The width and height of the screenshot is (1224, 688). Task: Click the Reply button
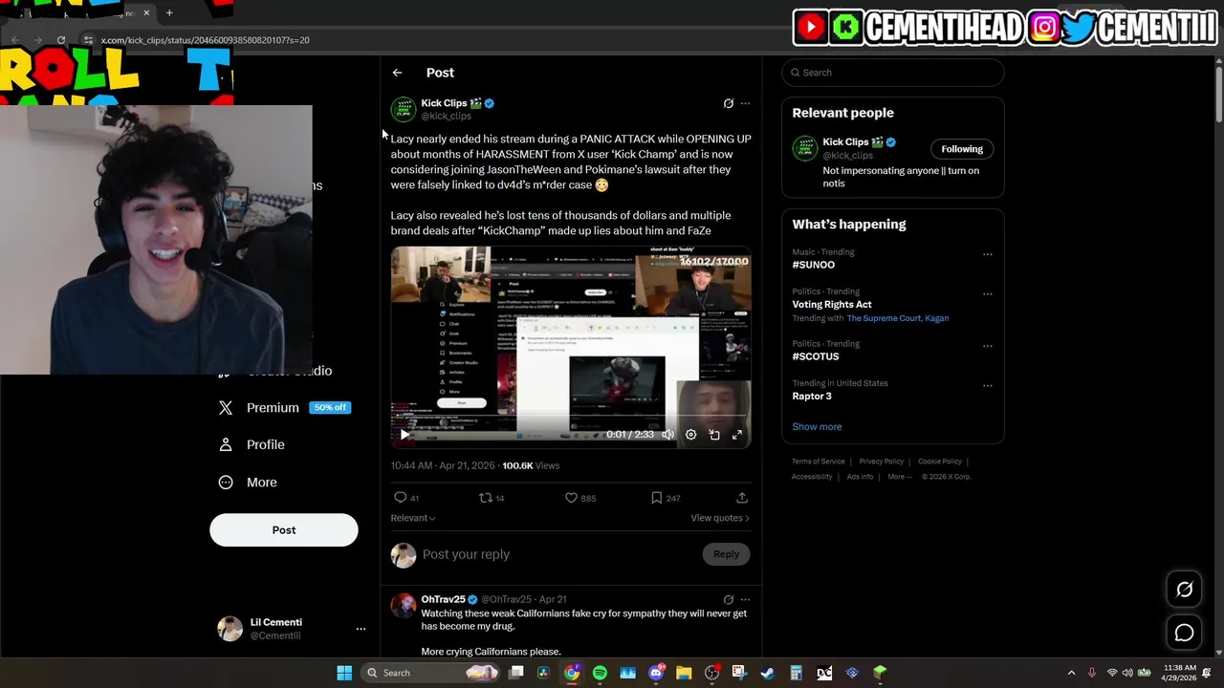tap(726, 554)
